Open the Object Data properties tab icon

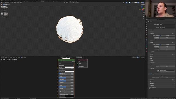coord(147,47)
